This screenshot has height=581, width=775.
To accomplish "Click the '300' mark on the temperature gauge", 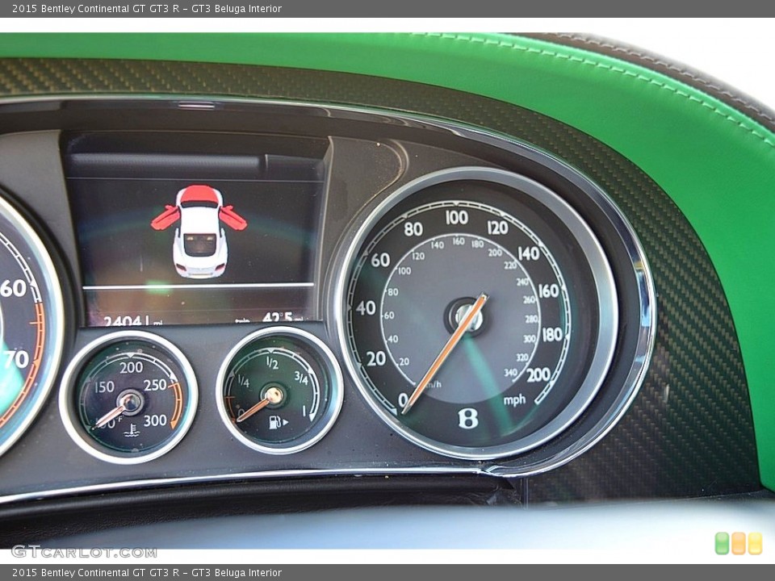I will pos(155,420).
